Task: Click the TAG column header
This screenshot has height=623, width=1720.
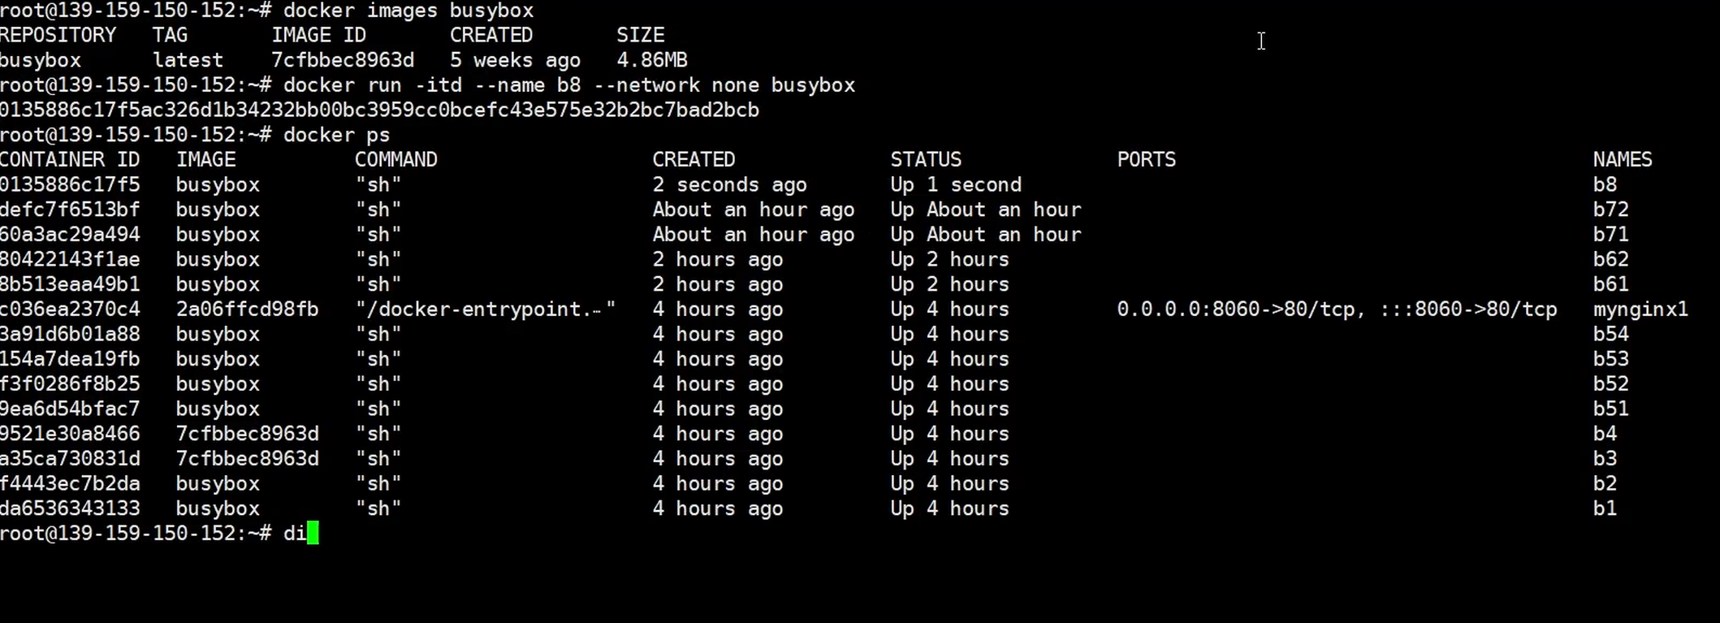Action: [x=171, y=35]
